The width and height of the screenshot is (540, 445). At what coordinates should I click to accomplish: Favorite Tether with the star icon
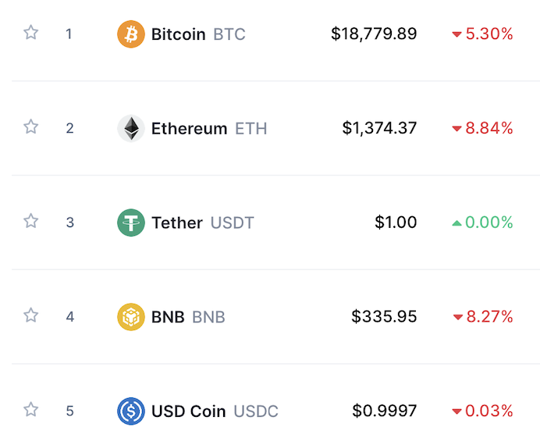[31, 221]
